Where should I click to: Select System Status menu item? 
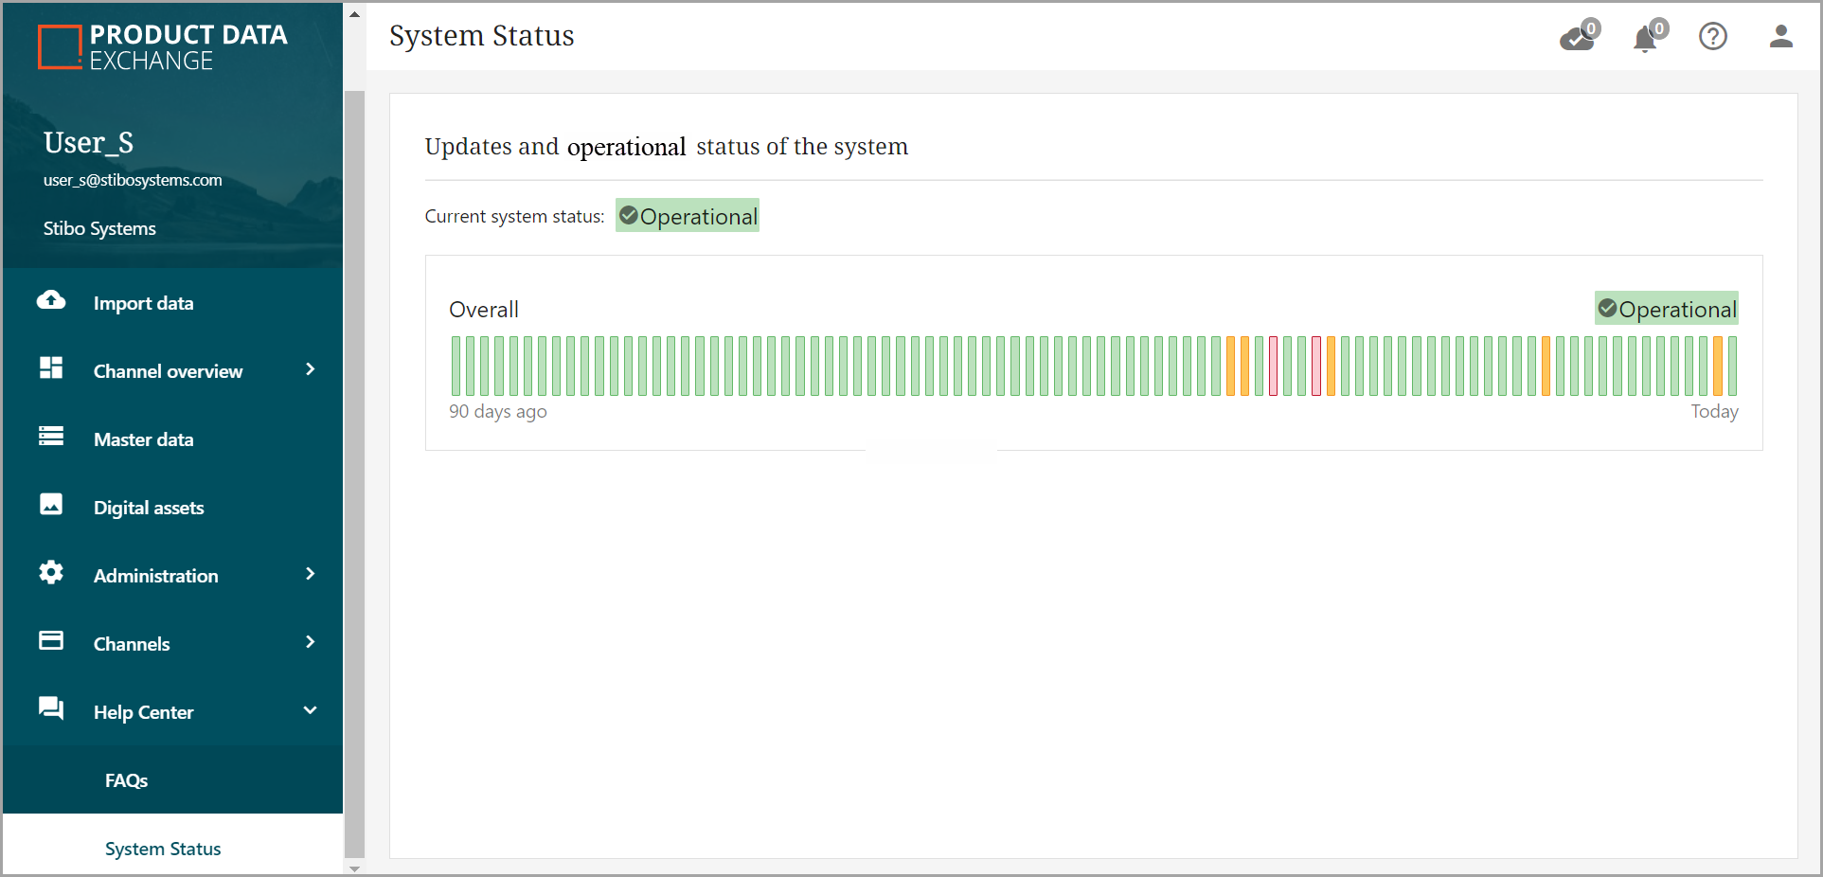(x=163, y=849)
